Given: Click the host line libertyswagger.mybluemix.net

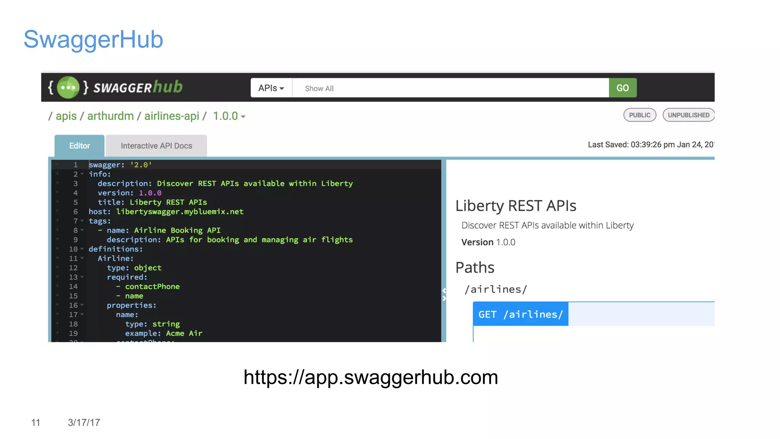Looking at the screenshot, I should pos(166,211).
